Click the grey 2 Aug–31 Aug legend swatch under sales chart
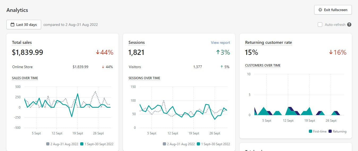 point(48,144)
